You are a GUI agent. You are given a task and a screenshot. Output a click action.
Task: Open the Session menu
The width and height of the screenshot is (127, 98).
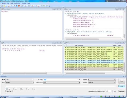(x=3, y=3)
